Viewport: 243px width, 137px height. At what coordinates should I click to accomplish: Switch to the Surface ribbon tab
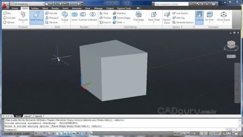[35, 8]
